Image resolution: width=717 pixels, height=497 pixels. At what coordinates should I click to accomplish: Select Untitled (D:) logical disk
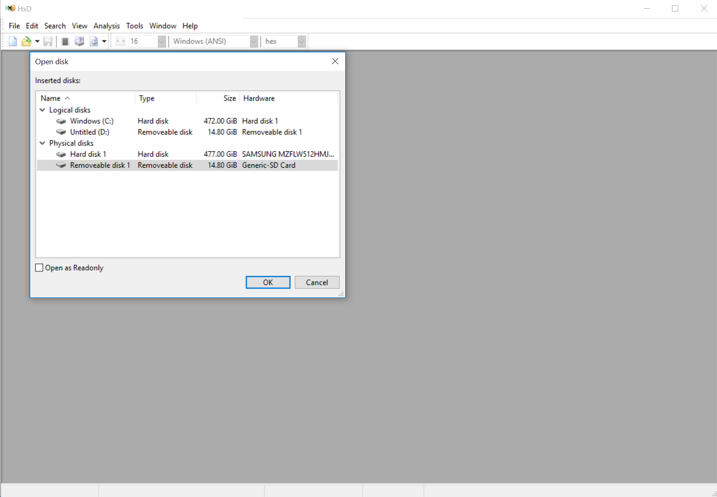(x=90, y=132)
